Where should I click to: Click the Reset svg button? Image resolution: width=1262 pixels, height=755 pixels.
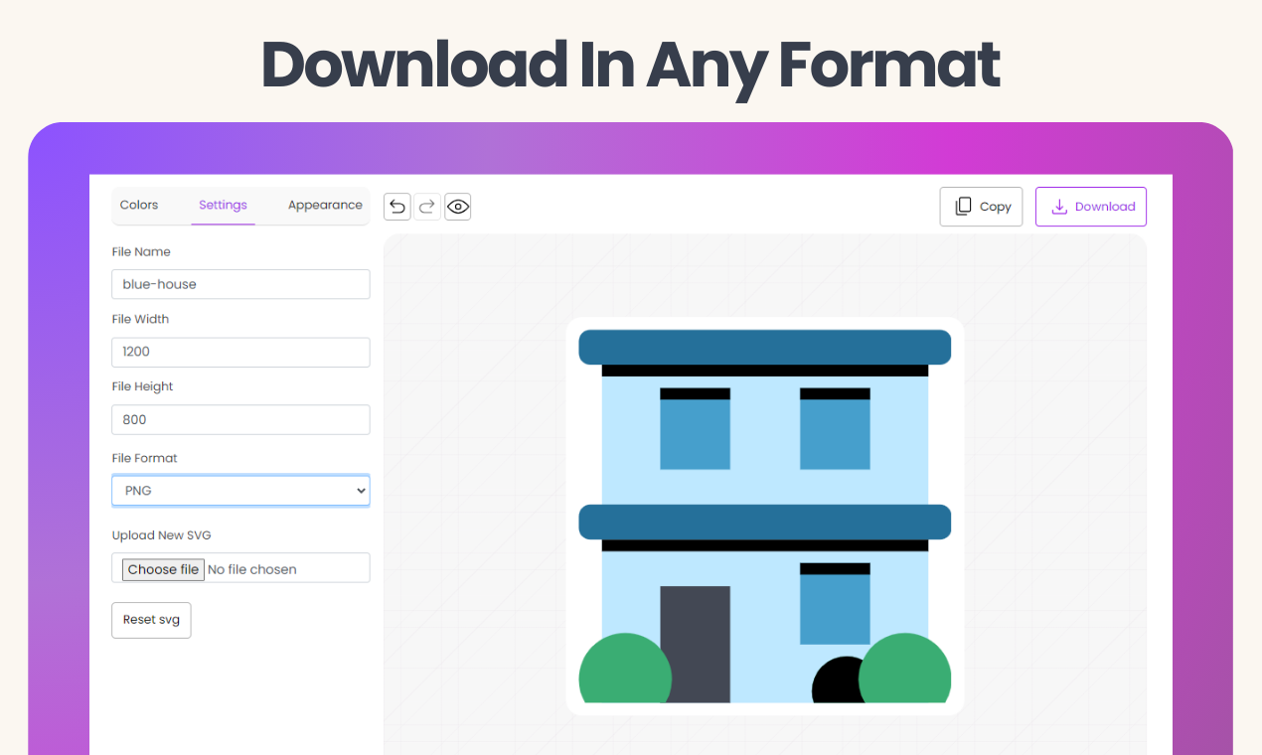tap(151, 620)
